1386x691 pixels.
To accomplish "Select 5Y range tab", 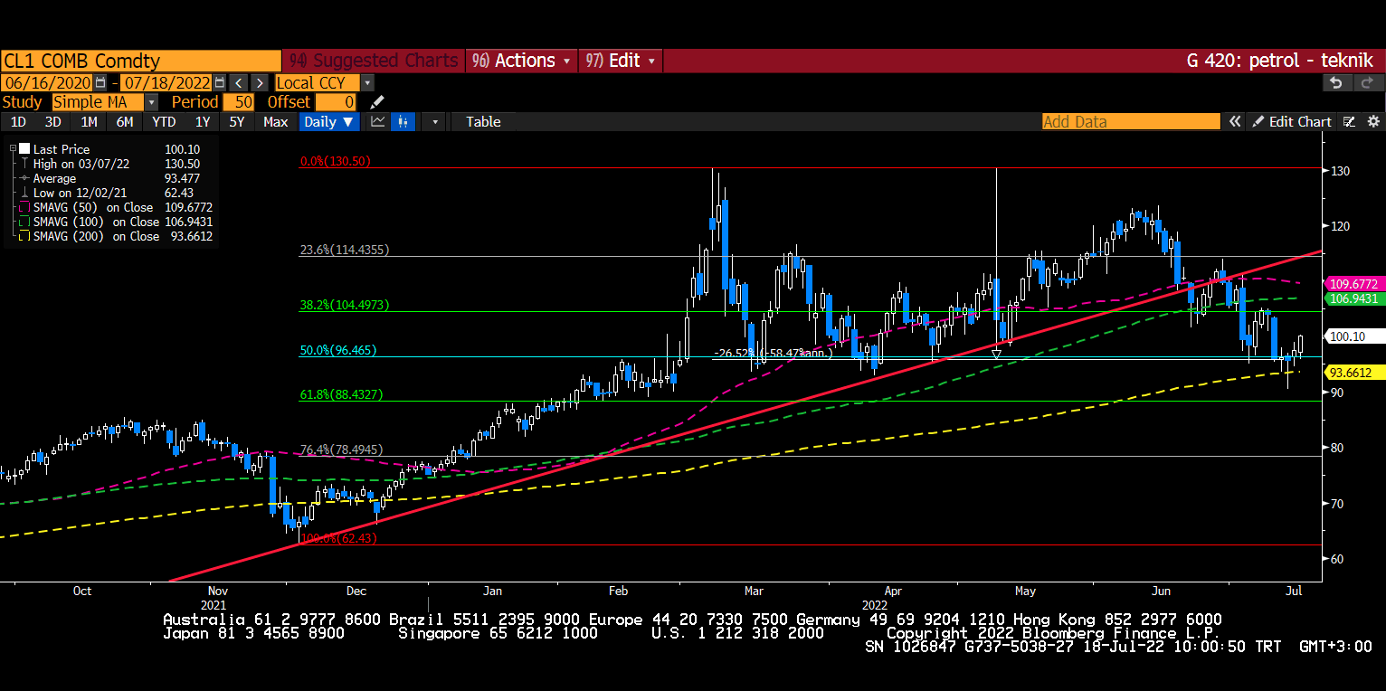I will pyautogui.click(x=237, y=122).
